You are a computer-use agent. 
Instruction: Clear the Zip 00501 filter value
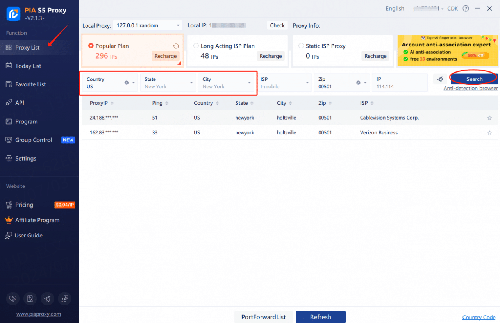tap(358, 83)
